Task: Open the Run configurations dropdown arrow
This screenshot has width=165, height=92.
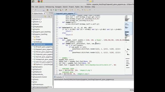Action: (58, 10)
